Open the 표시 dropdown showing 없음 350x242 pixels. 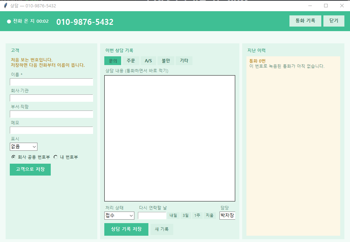(x=24, y=147)
